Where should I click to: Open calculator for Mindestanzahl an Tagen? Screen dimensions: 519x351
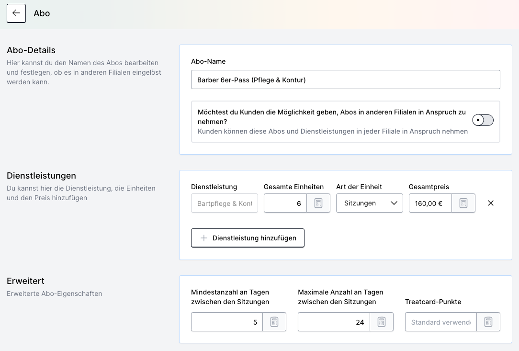point(274,322)
